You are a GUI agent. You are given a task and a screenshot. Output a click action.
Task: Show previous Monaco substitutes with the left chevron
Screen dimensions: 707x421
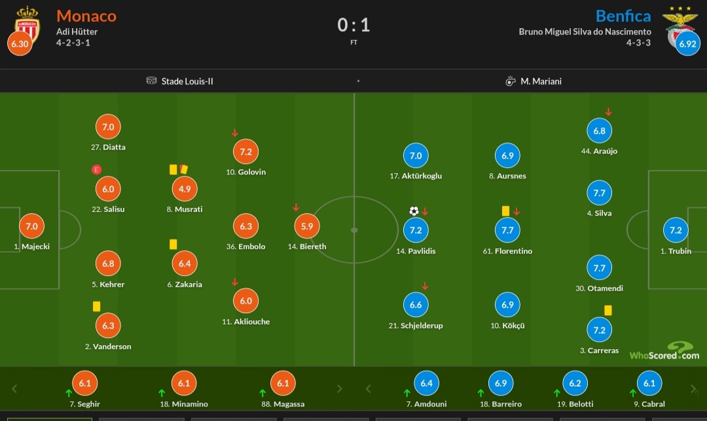pos(14,388)
